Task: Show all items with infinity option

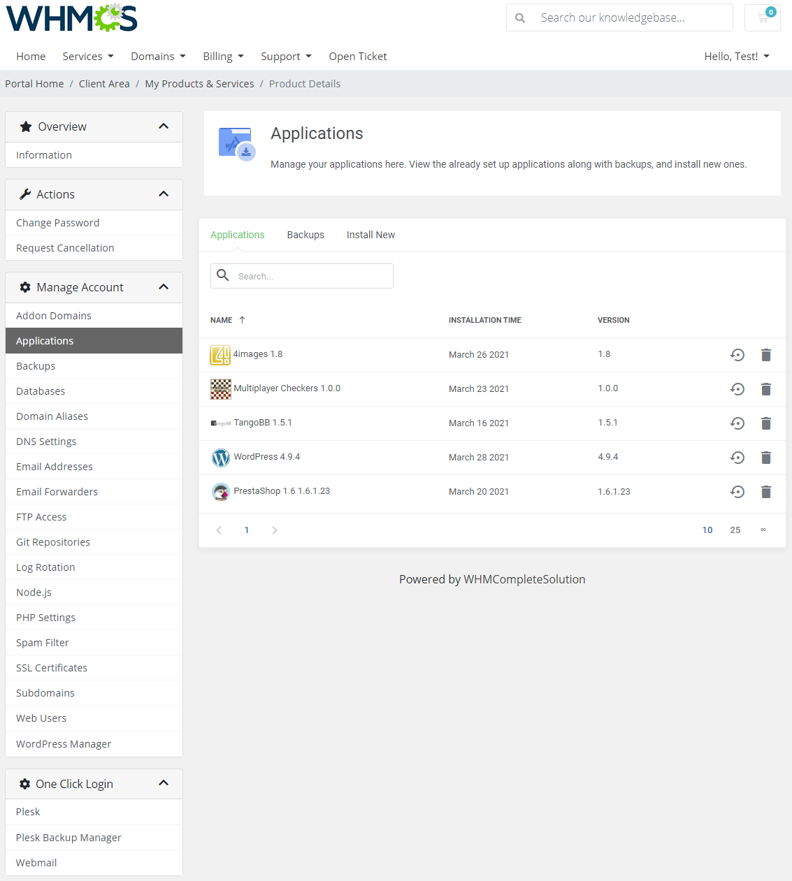Action: [x=763, y=530]
